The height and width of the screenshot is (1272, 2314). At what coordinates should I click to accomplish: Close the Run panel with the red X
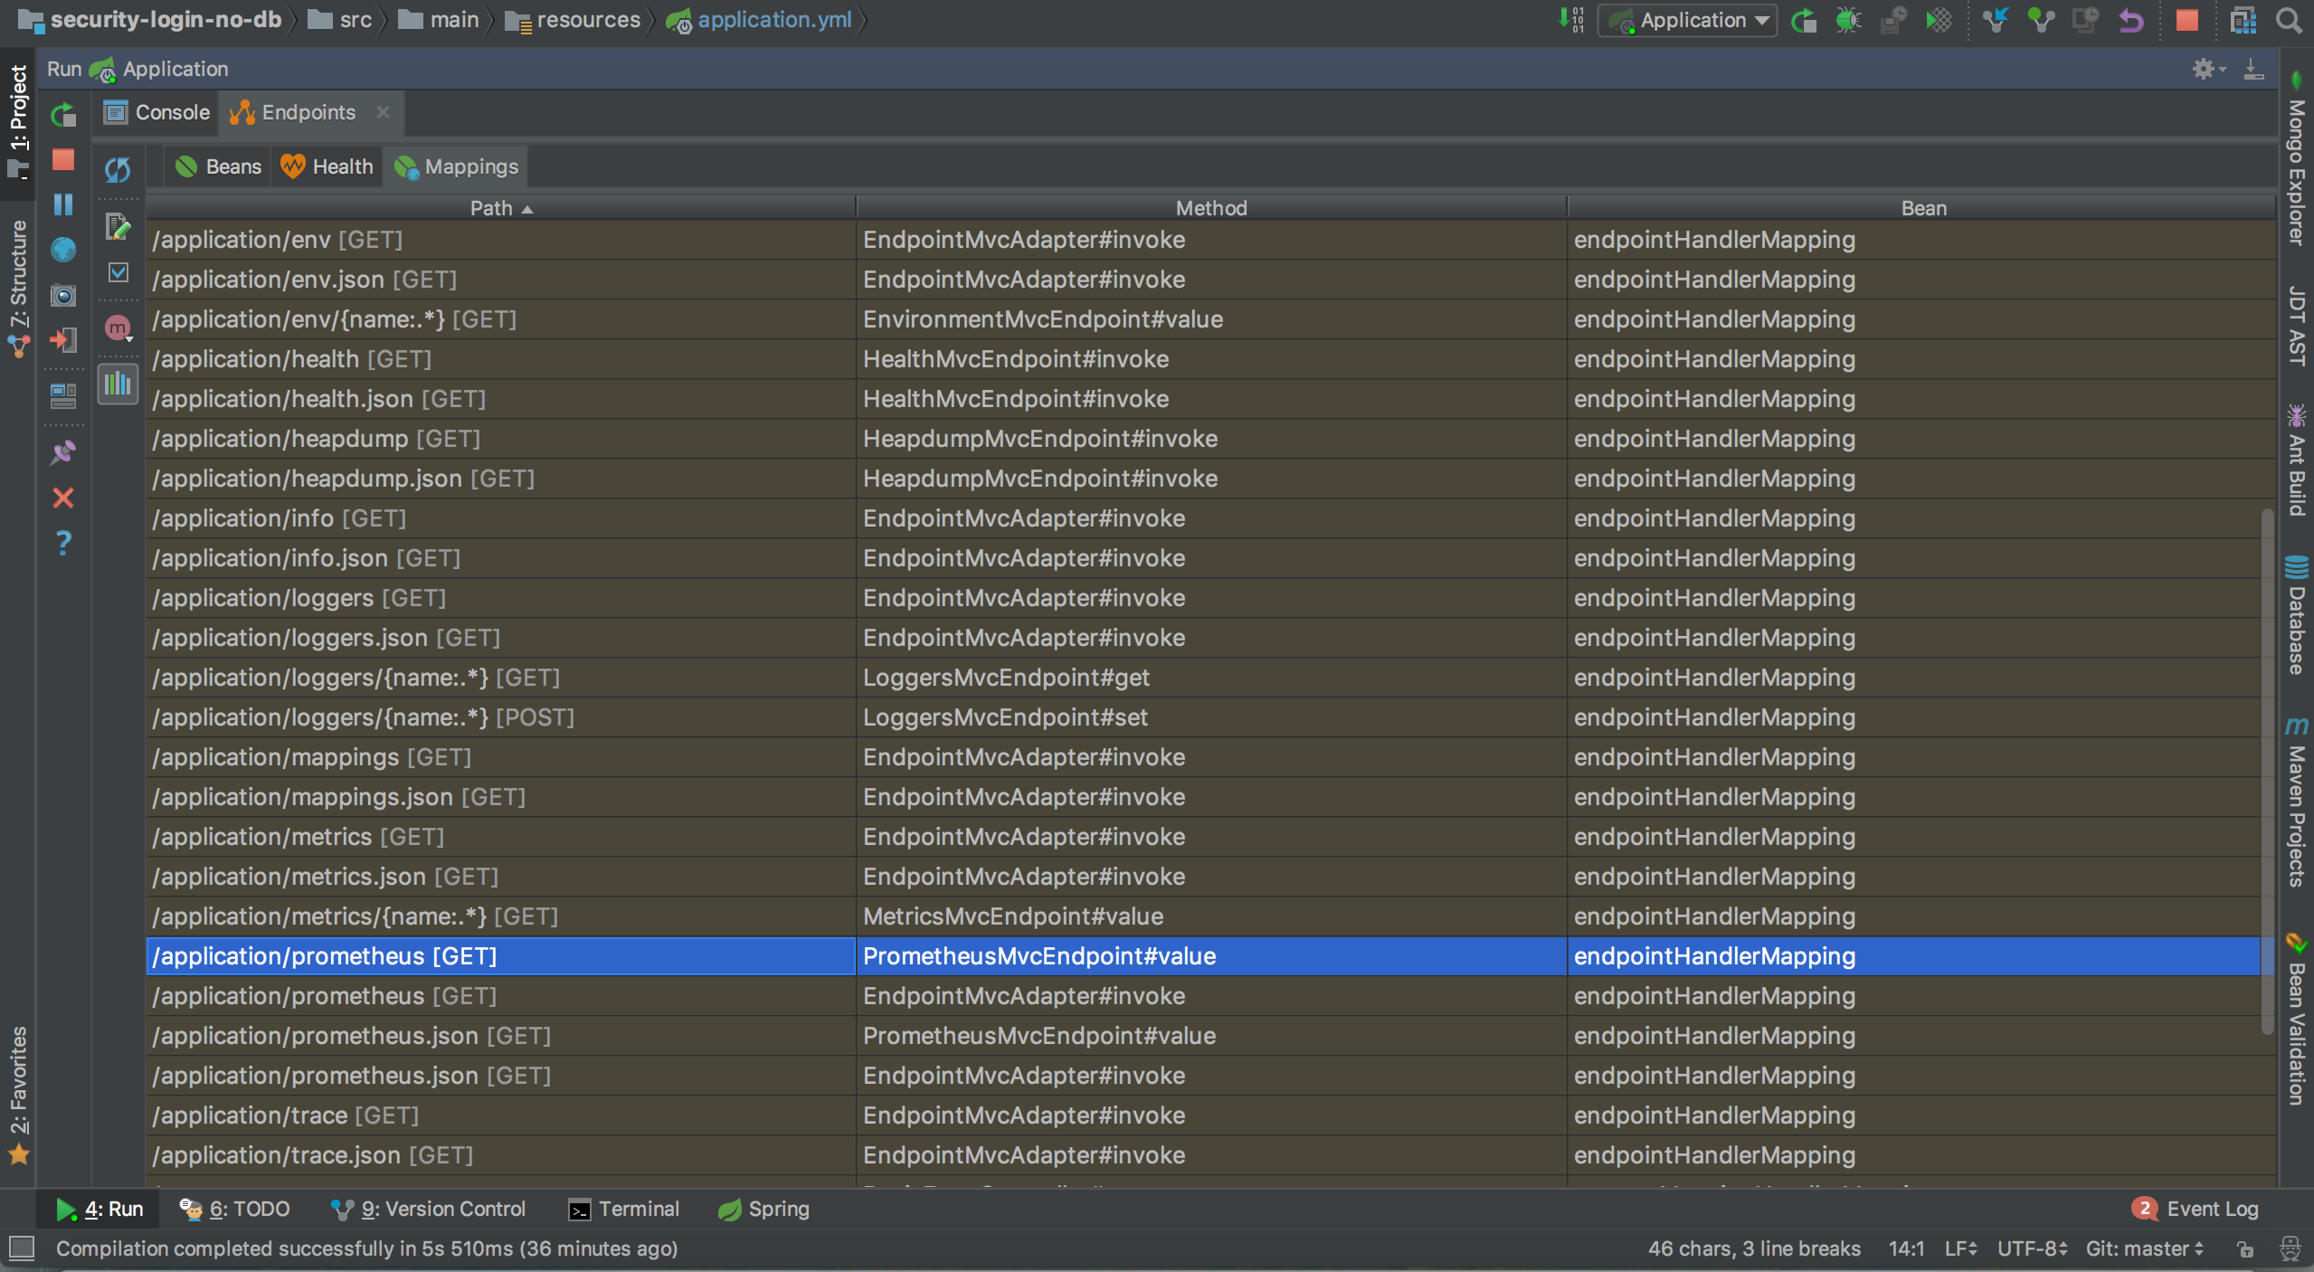tap(63, 498)
